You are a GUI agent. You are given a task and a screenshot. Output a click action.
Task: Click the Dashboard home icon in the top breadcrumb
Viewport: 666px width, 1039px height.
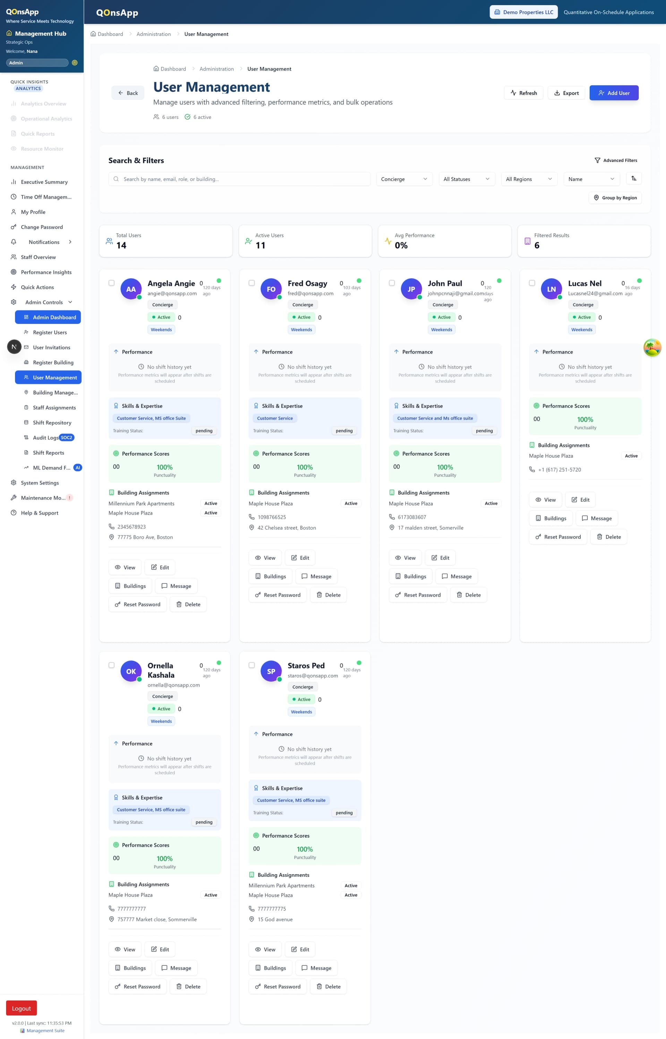point(93,34)
